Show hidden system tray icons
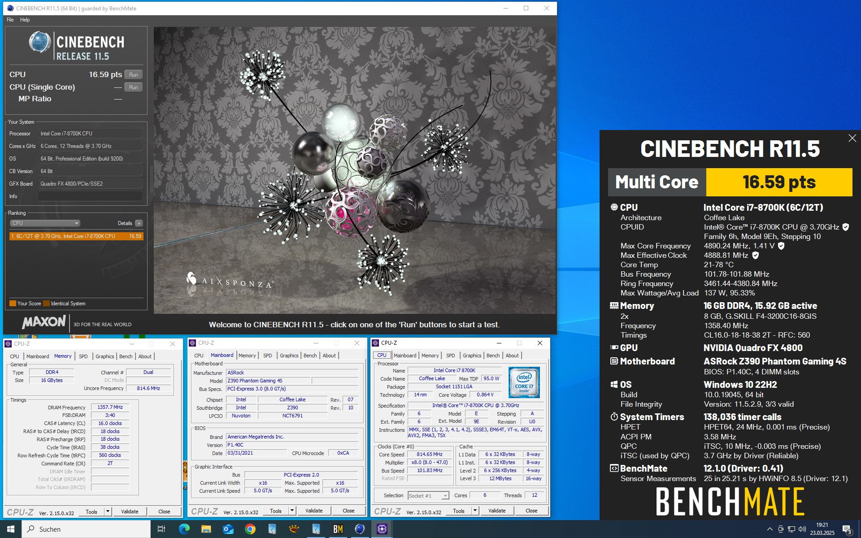The width and height of the screenshot is (861, 538). point(770,529)
